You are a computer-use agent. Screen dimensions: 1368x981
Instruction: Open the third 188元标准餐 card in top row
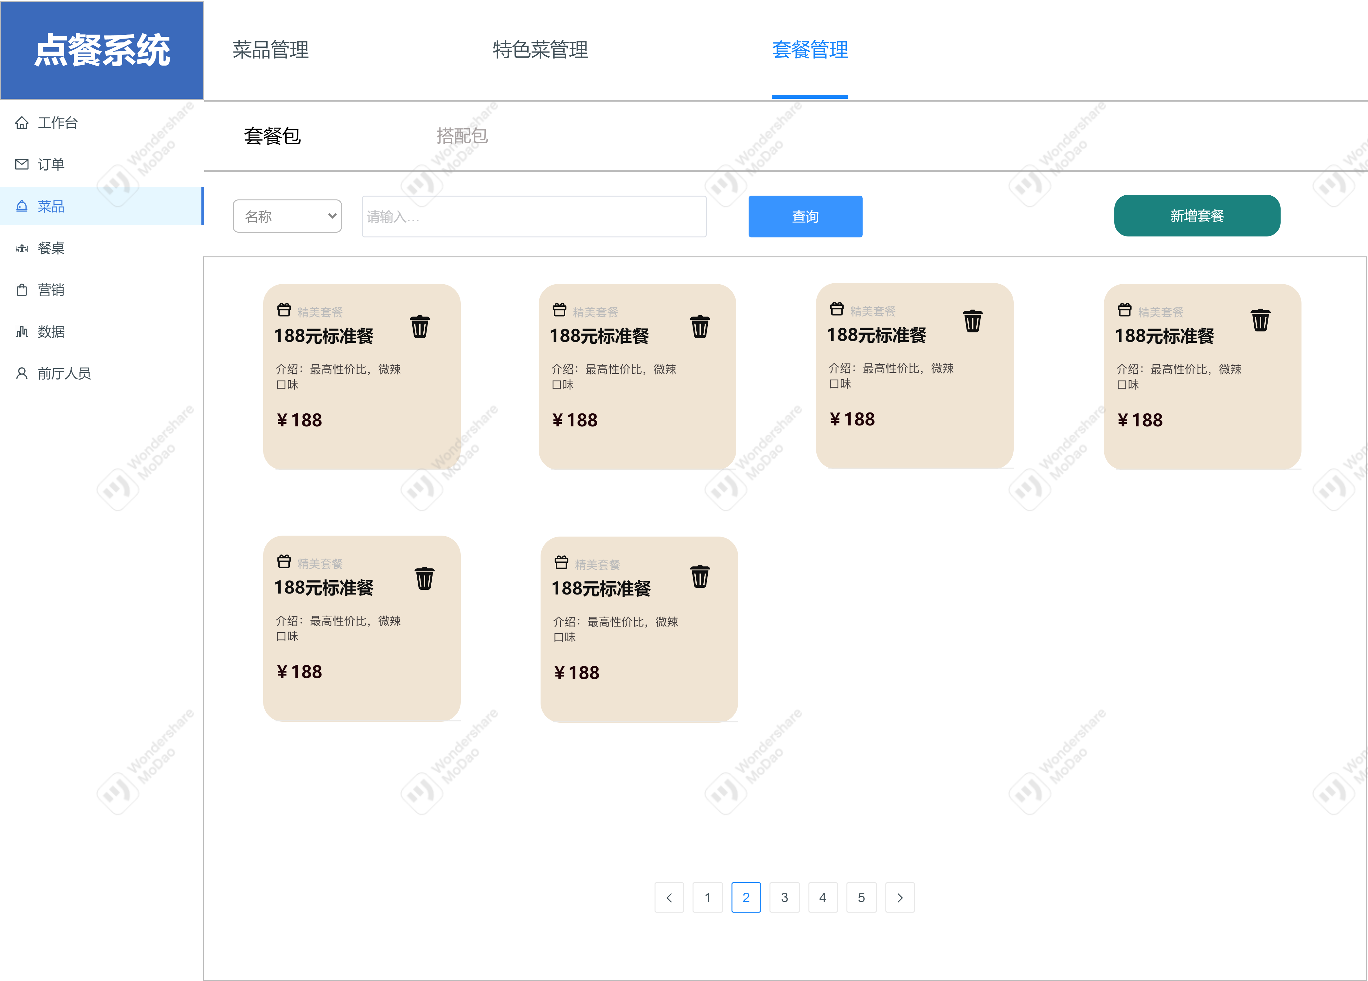[x=915, y=376]
